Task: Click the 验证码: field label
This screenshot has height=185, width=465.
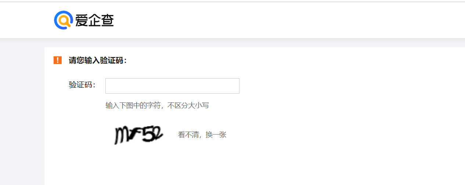Action: (82, 85)
